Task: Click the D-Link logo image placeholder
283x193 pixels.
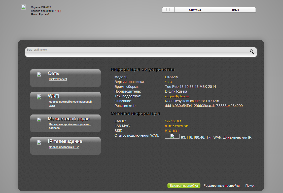Action: [23, 7]
